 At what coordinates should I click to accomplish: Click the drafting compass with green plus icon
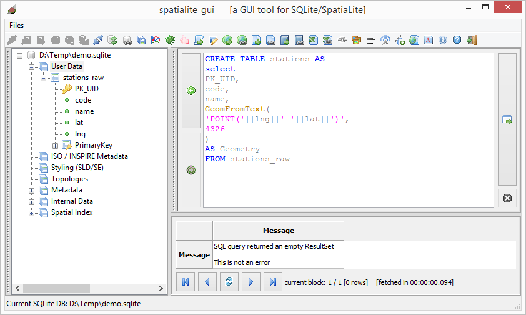(400, 40)
